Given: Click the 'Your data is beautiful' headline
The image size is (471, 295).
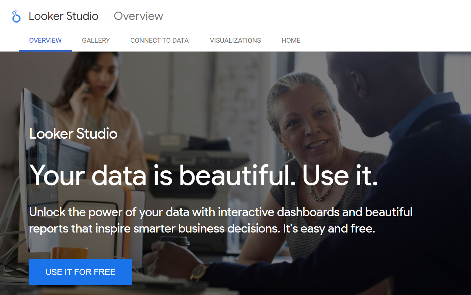Looking at the screenshot, I should (204, 175).
